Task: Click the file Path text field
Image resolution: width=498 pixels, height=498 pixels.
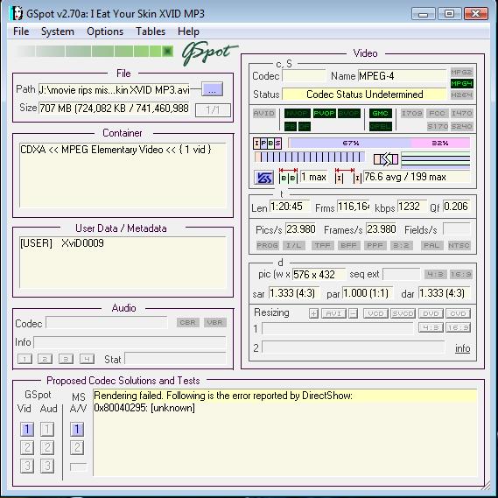Action: [114, 90]
